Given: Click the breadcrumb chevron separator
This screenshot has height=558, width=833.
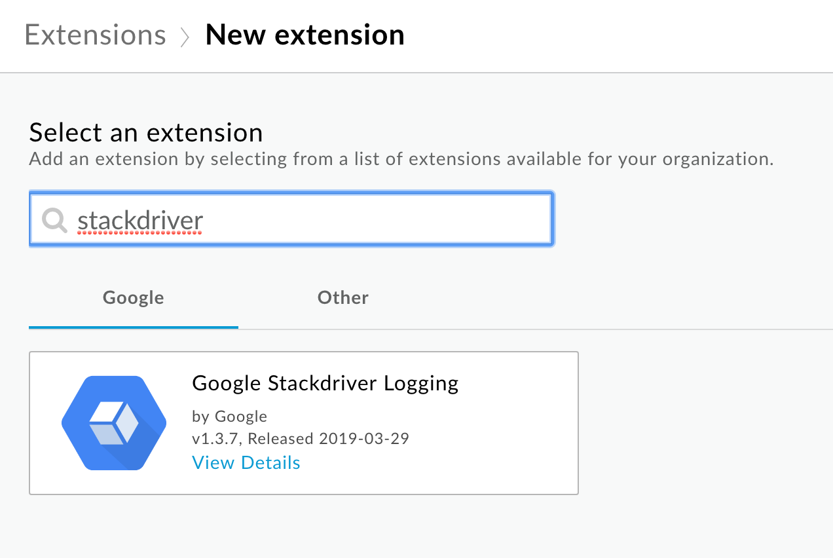Looking at the screenshot, I should coord(185,37).
